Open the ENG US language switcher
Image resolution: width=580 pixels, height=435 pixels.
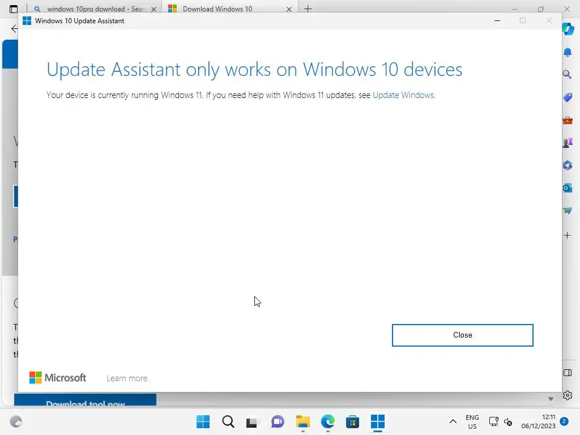pyautogui.click(x=472, y=421)
